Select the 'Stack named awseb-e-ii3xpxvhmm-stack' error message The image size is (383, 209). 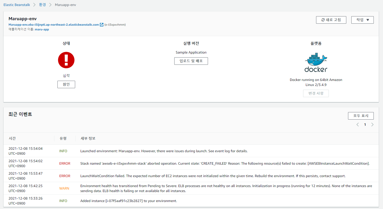click(x=225, y=163)
